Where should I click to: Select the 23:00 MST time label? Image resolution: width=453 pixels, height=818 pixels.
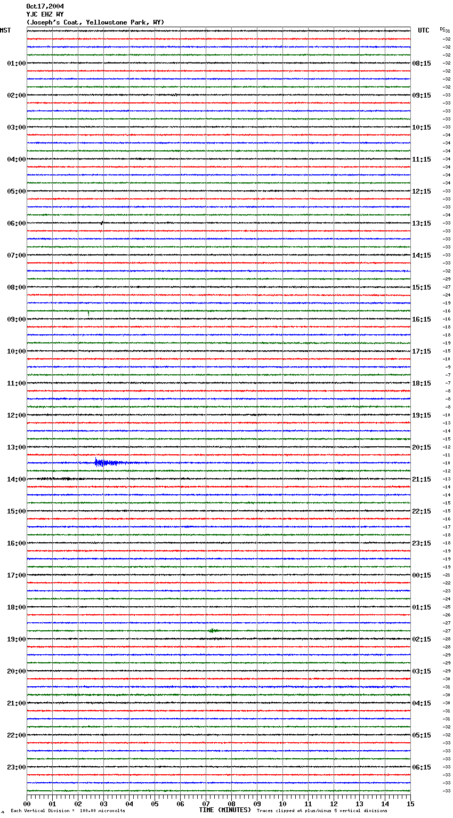click(16, 767)
